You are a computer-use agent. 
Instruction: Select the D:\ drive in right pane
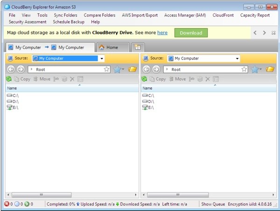[151, 101]
